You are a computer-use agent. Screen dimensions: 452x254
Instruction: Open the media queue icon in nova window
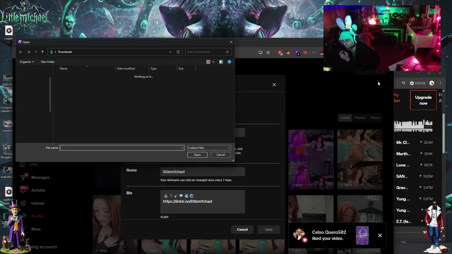tap(404, 83)
